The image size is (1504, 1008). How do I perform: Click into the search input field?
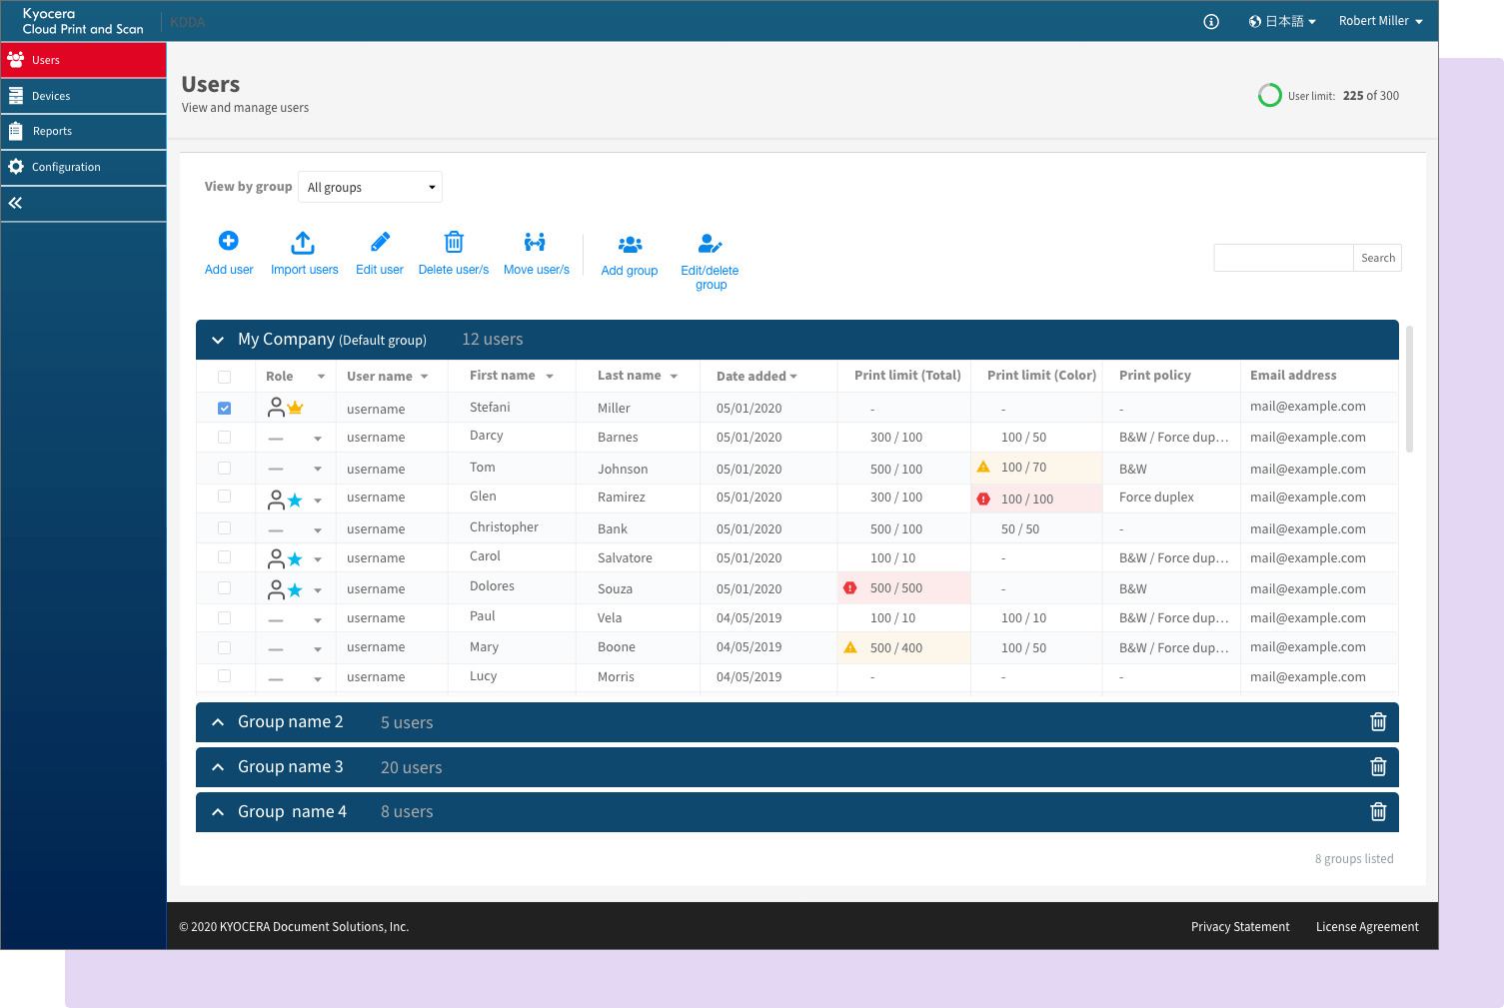(x=1283, y=258)
